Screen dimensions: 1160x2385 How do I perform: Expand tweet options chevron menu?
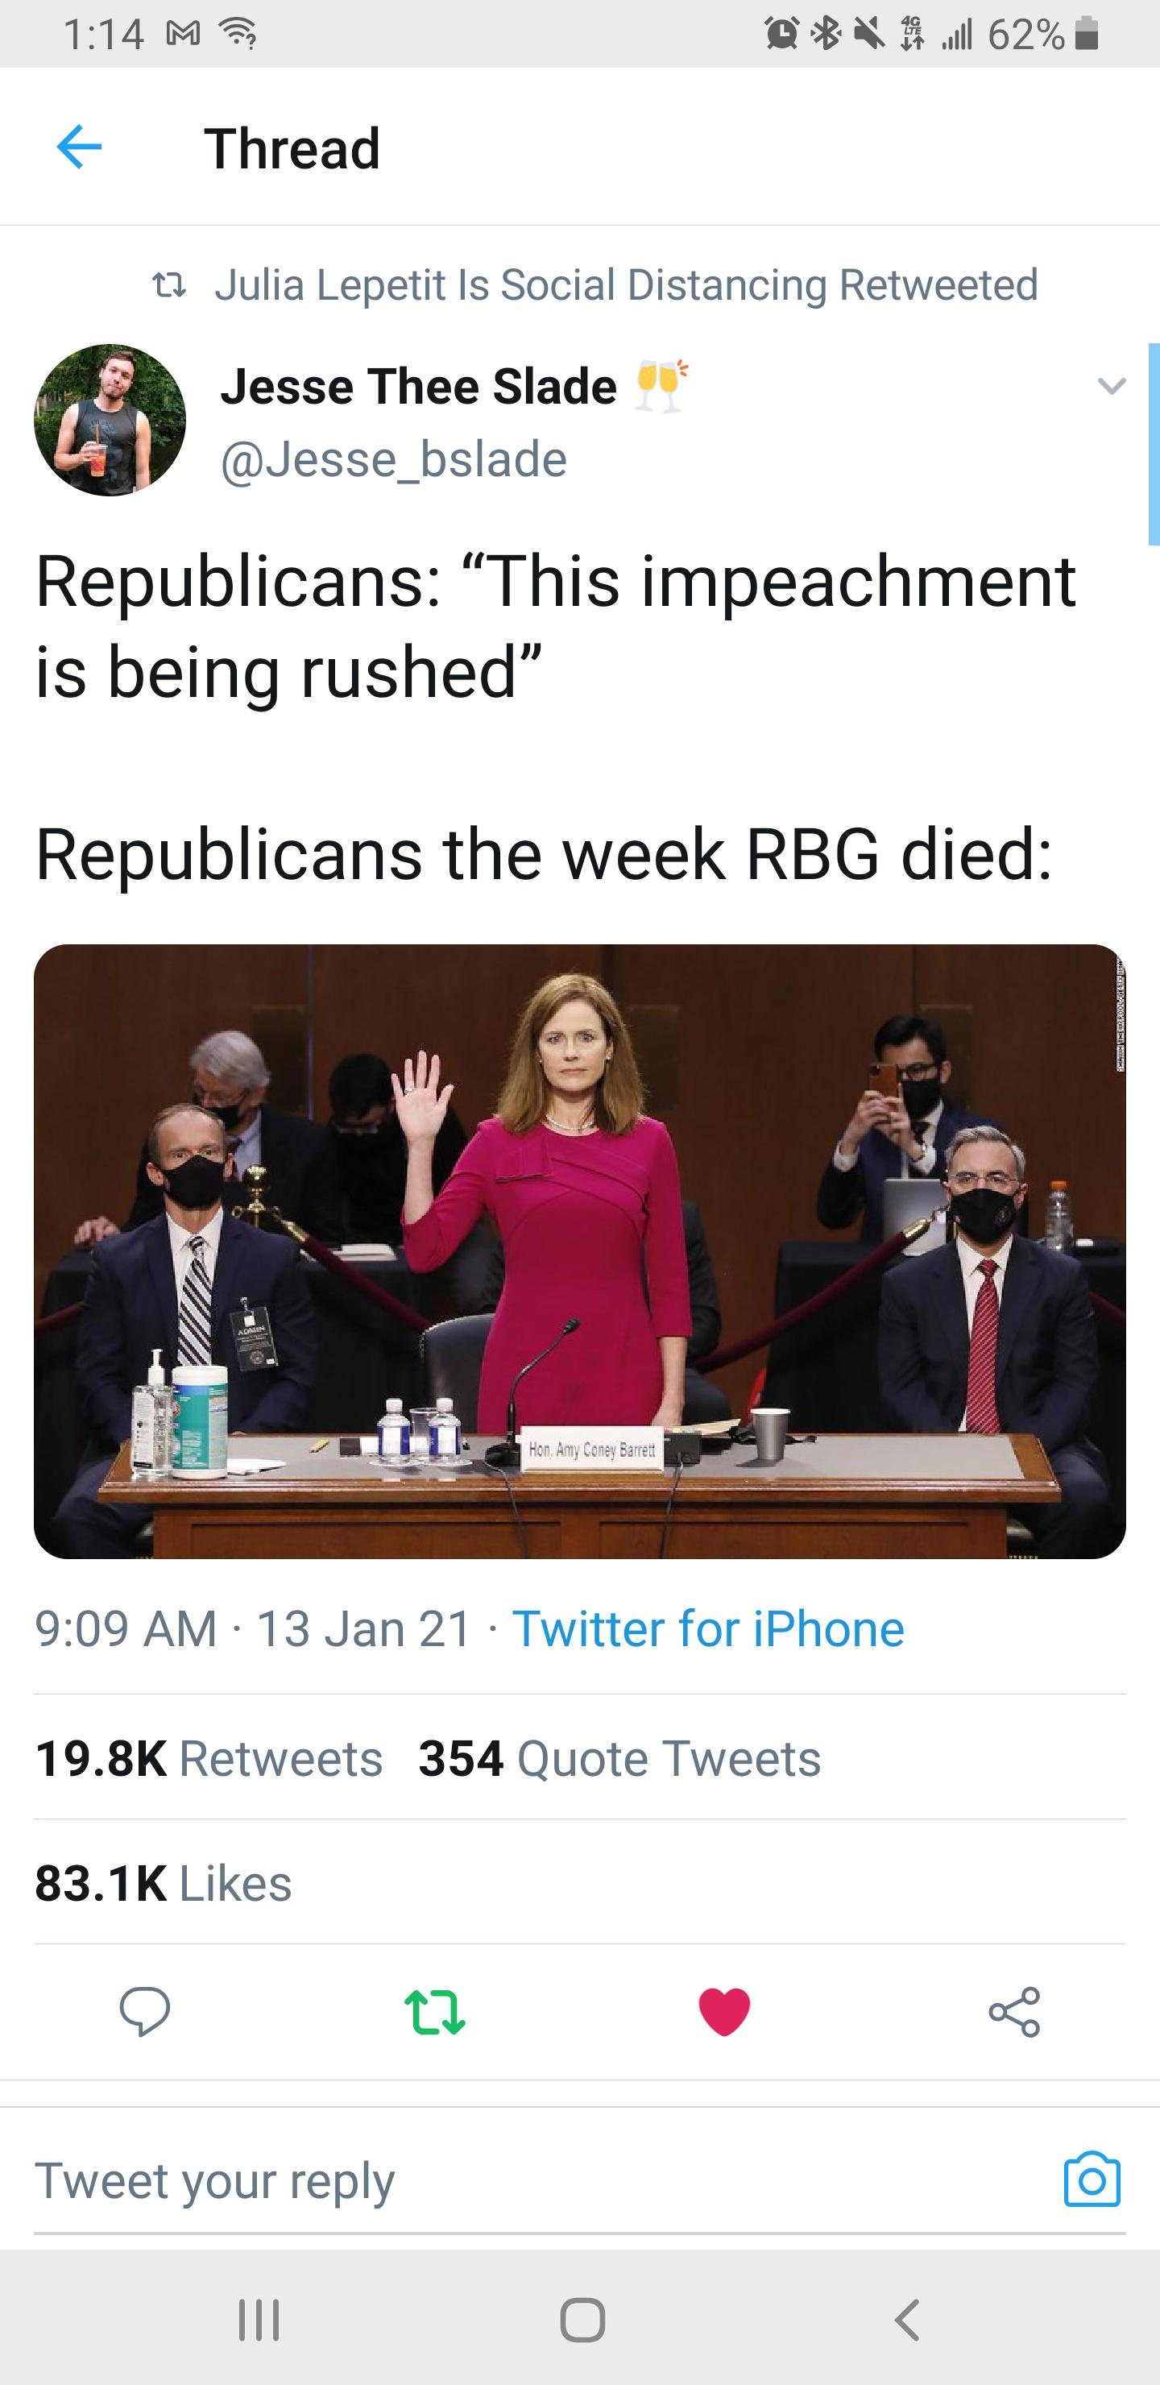(1111, 385)
